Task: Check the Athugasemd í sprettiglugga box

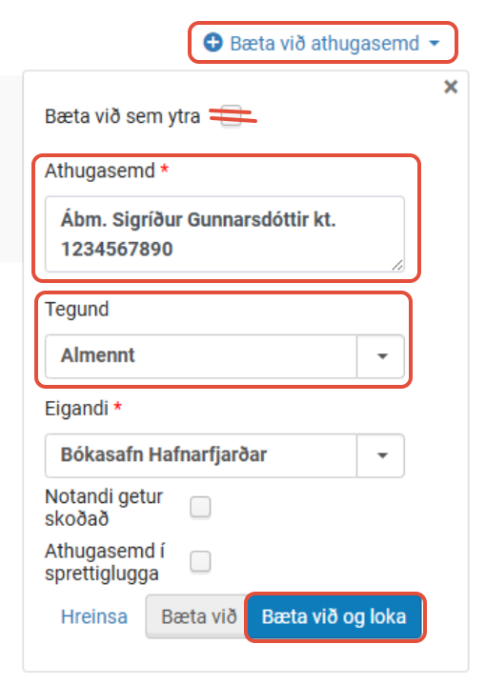Action: click(x=200, y=561)
